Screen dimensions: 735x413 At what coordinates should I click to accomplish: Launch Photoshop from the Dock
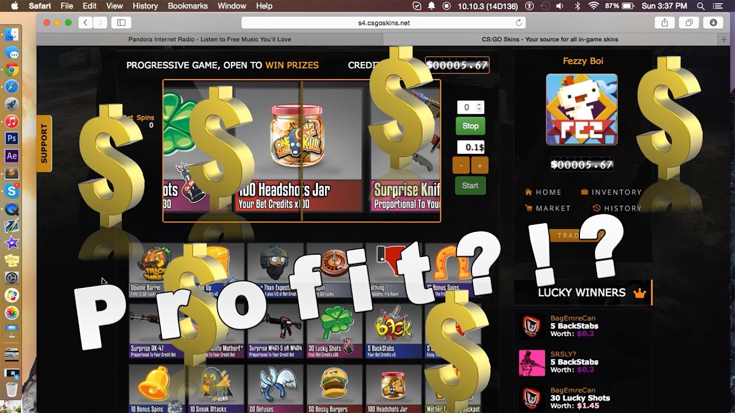coord(11,139)
